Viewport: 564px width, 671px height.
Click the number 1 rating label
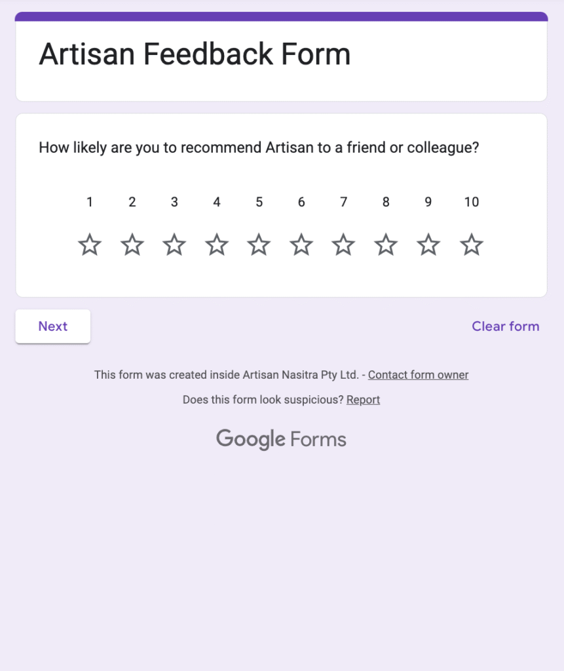(x=90, y=202)
